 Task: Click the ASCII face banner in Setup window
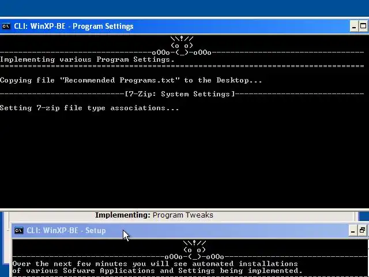coord(194,250)
